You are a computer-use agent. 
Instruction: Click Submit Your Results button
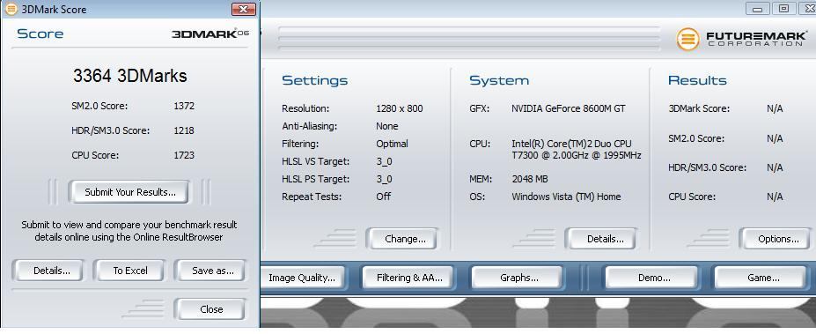(x=129, y=192)
